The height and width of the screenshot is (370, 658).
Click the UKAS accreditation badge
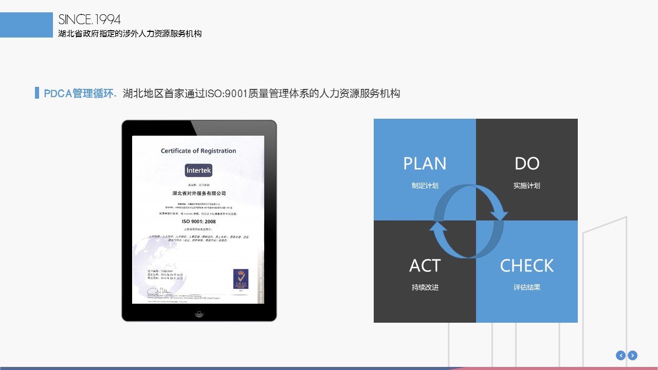(241, 281)
